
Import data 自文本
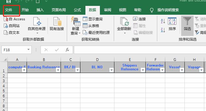click(12, 32)
